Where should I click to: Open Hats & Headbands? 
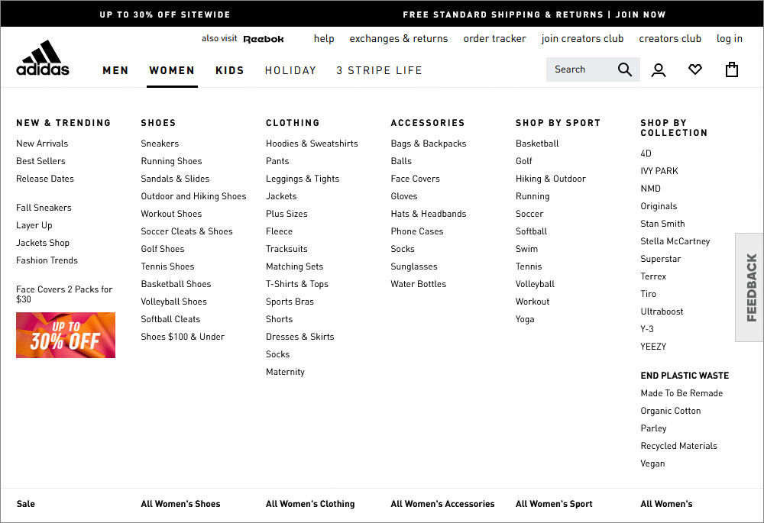point(429,214)
